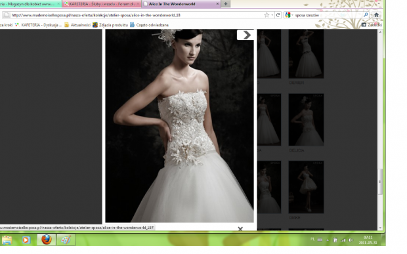Open Paint from the taskbar
This screenshot has width=407, height=254.
(x=66, y=240)
